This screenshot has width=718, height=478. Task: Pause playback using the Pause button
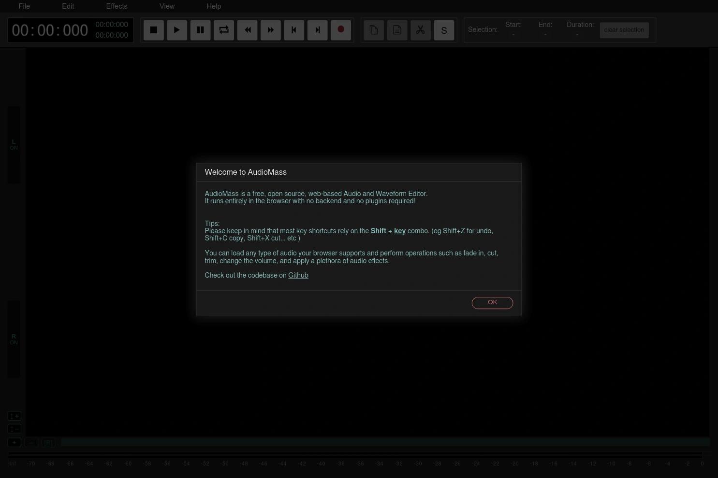tap(200, 30)
